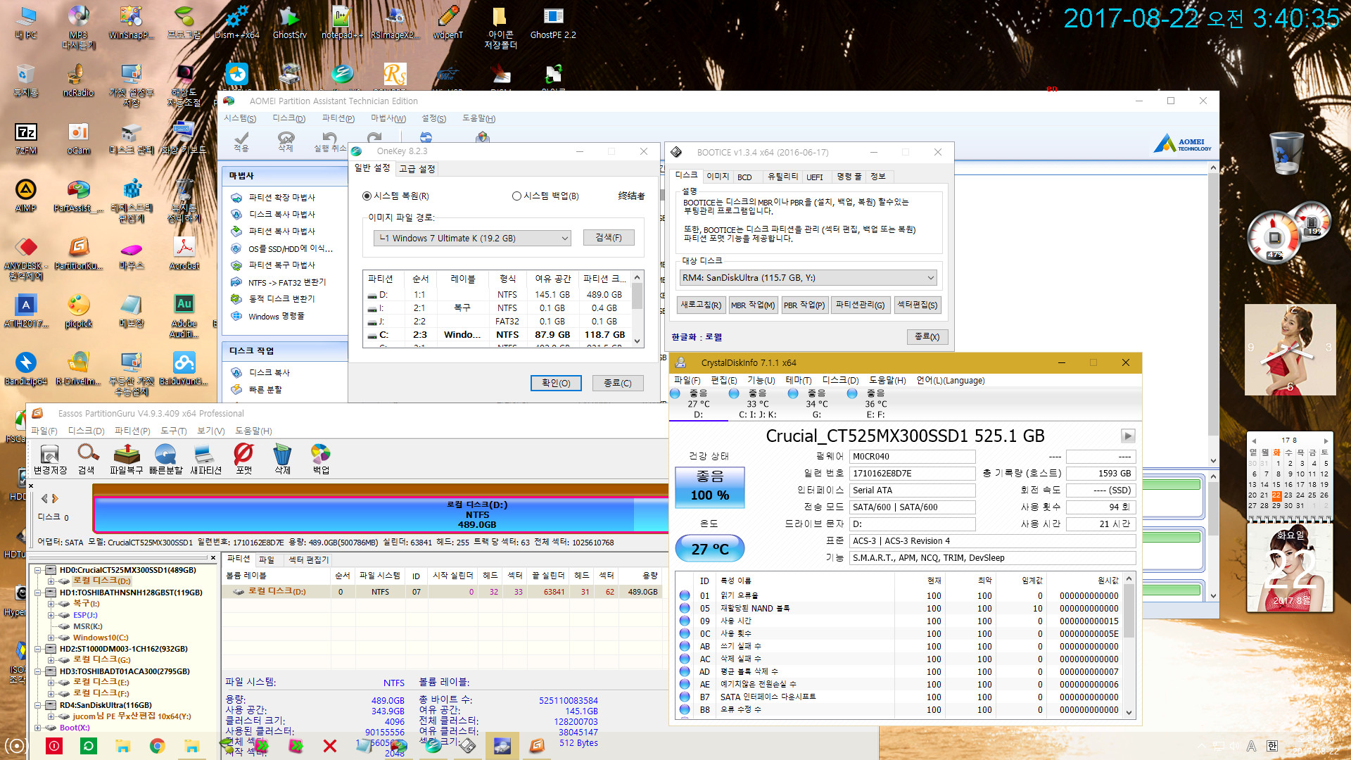Screen dimensions: 1351x760
Task: Open the 고급 설정 tab in OneKey
Action: pyautogui.click(x=417, y=169)
